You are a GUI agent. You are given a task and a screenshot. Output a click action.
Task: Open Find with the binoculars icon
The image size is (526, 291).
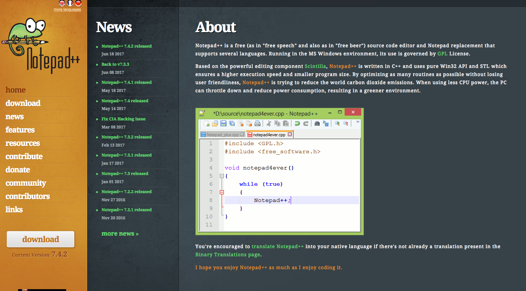point(317,123)
